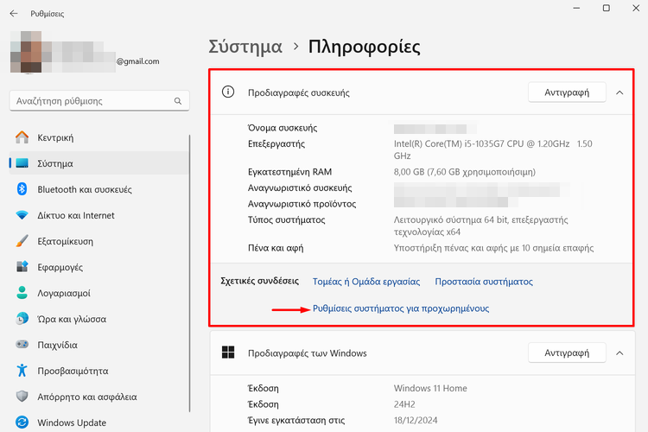This screenshot has height=432, width=648.
Task: Click the Bluetooth icon in sidebar
Action: (22, 189)
